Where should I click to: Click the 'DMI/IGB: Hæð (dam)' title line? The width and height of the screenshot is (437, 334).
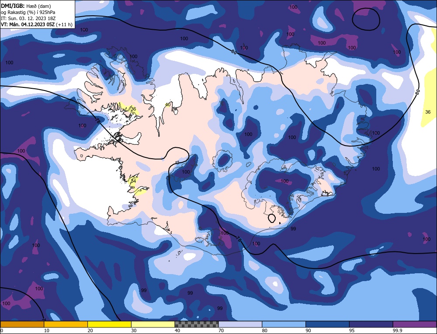(26, 6)
